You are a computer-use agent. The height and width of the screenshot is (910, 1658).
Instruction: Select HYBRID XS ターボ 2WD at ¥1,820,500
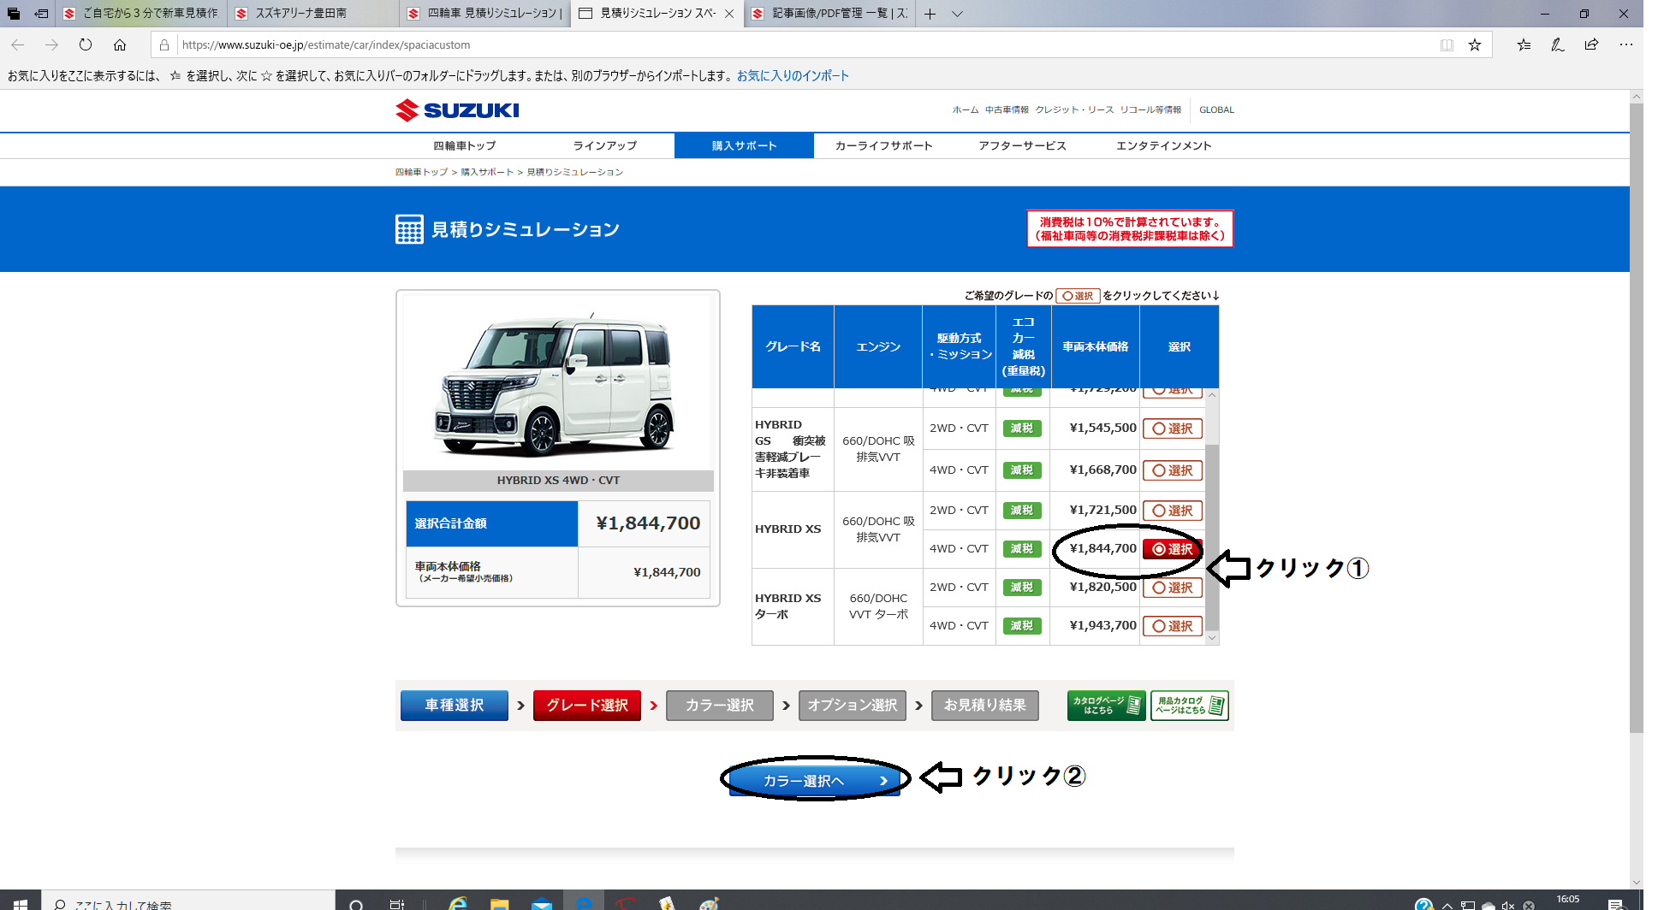point(1173,588)
